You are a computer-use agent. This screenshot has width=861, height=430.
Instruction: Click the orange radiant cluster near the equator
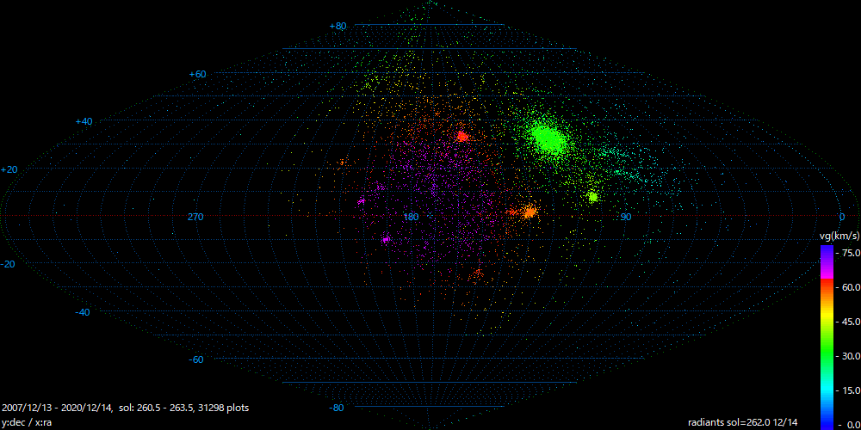coord(528,211)
